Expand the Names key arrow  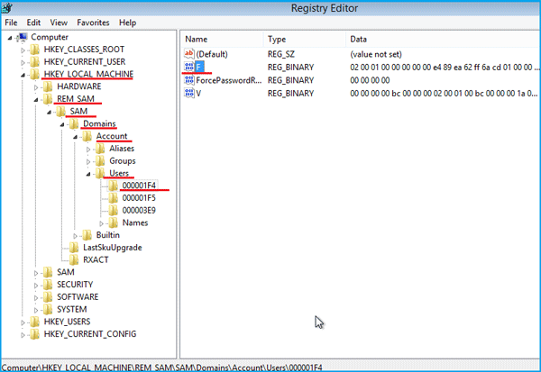[x=101, y=223]
